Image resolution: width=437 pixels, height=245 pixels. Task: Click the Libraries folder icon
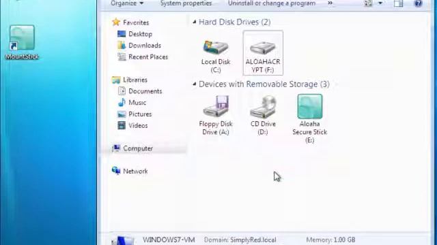tap(116, 80)
